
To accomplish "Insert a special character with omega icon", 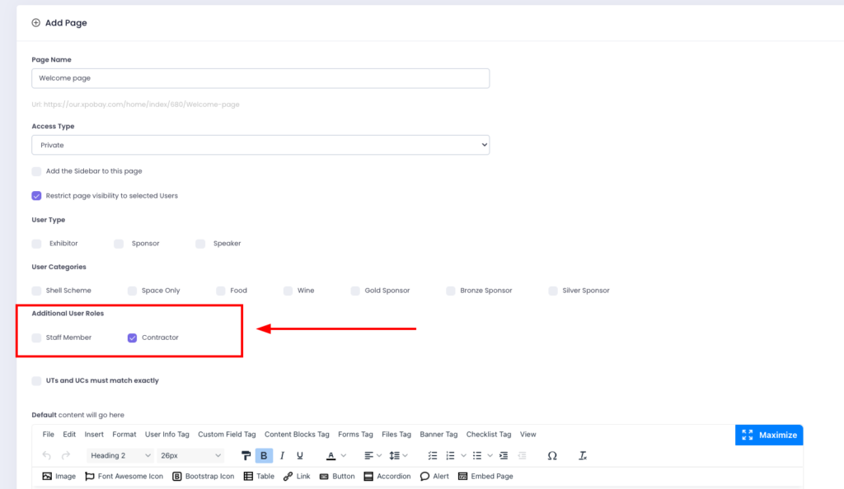I will (x=552, y=455).
